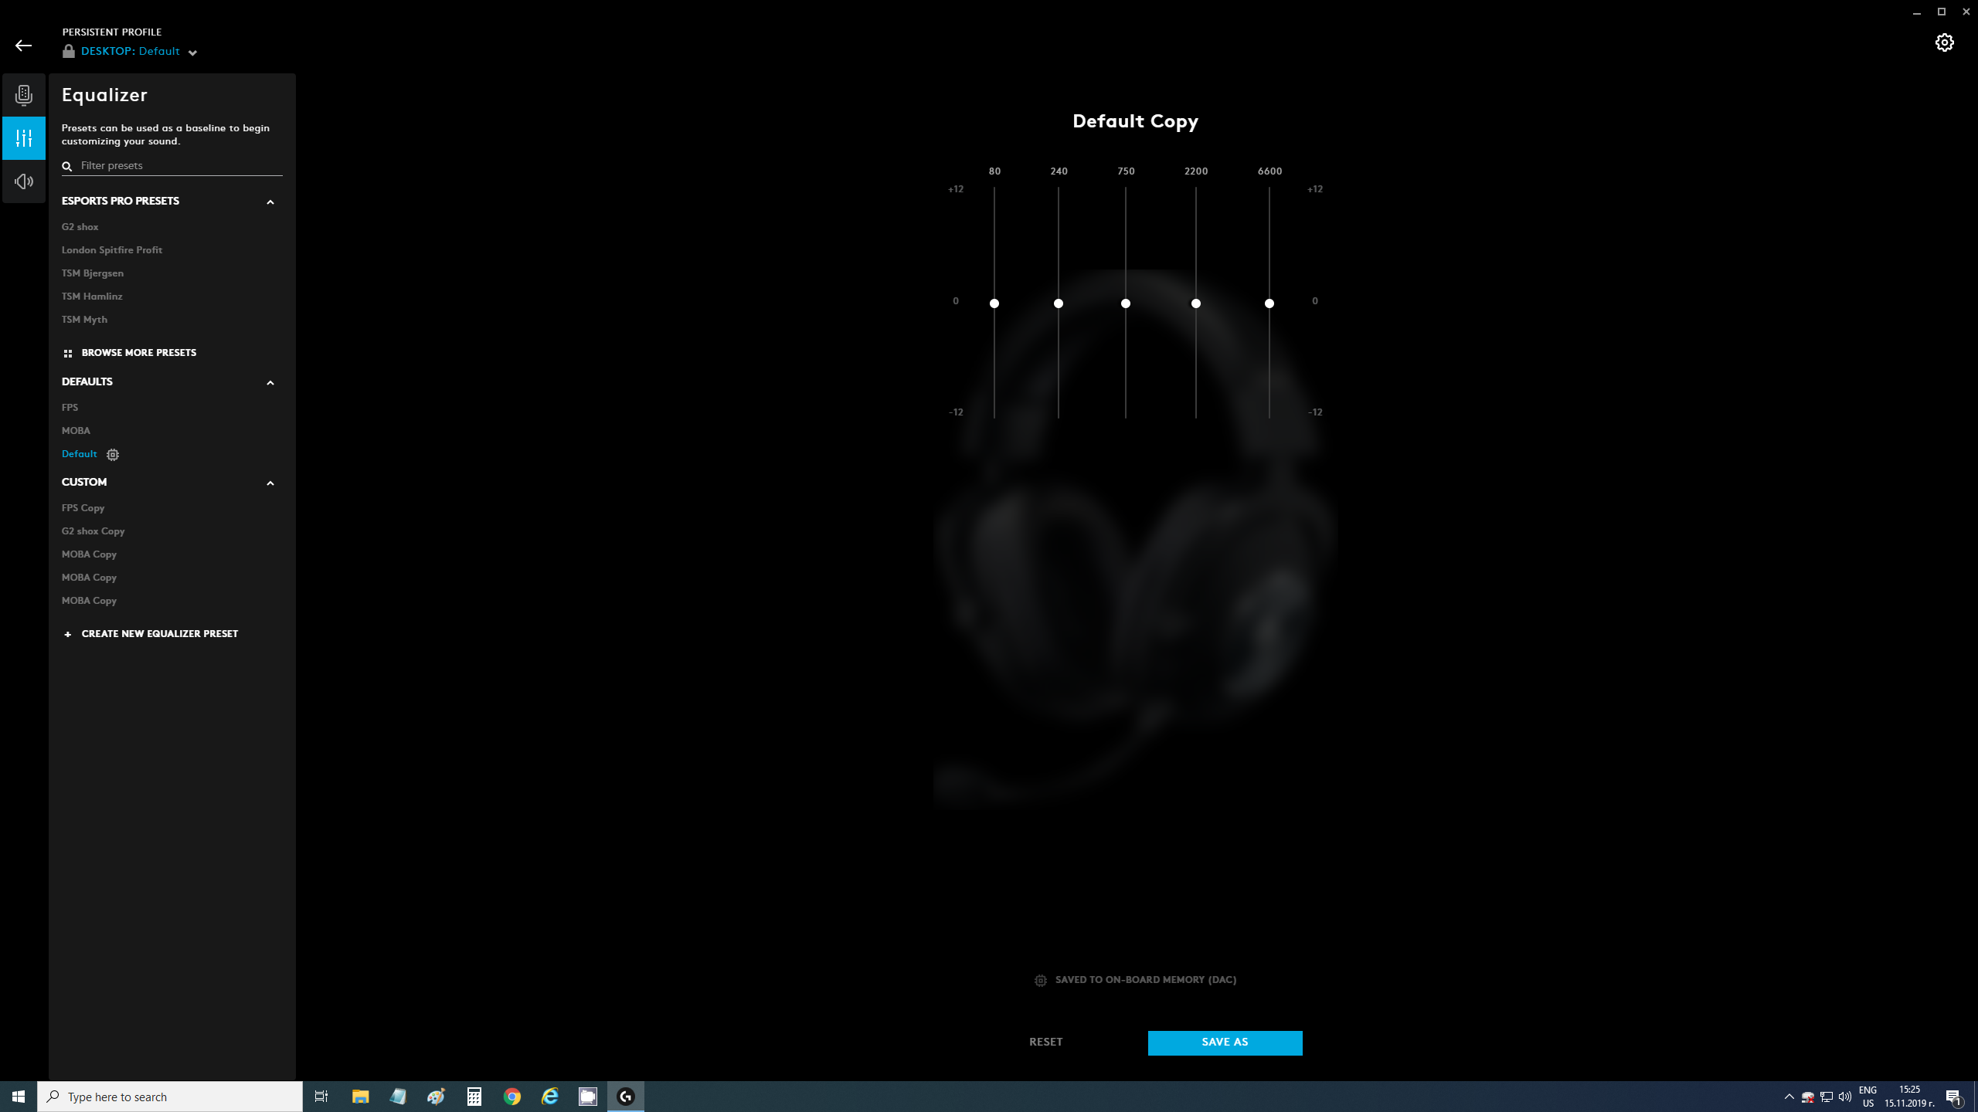Open Task View from the taskbar
Viewport: 1978px width, 1112px height.
[x=321, y=1097]
